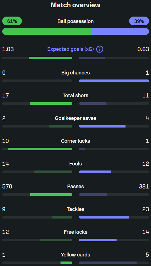Click the xG info icon
The width and height of the screenshot is (151, 266).
coord(100,49)
